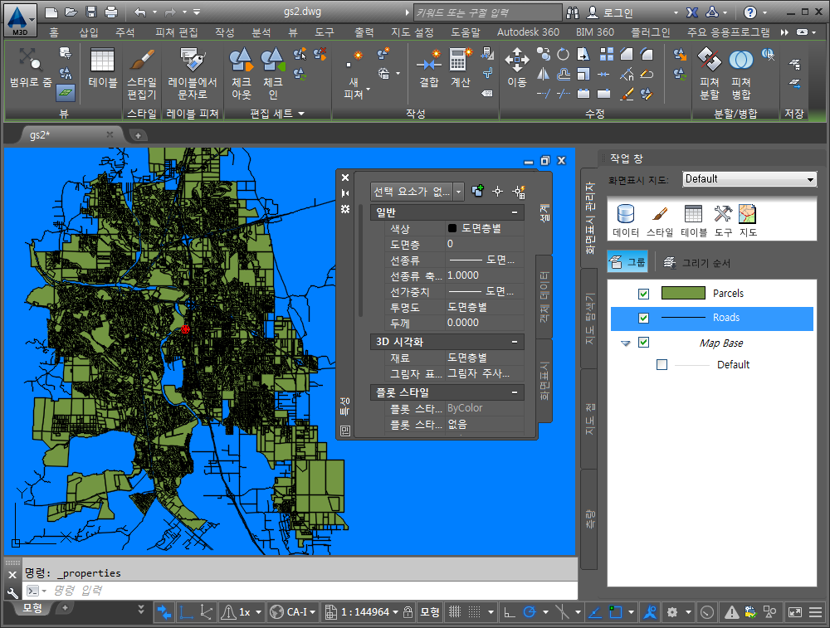
Task: Open the Style brush icon in task pane
Action: click(660, 220)
